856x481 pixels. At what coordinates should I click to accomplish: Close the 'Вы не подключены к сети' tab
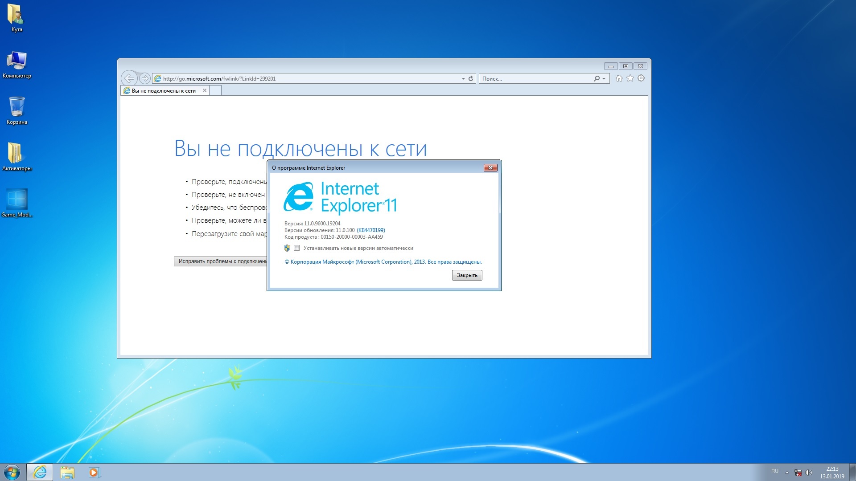pos(205,90)
